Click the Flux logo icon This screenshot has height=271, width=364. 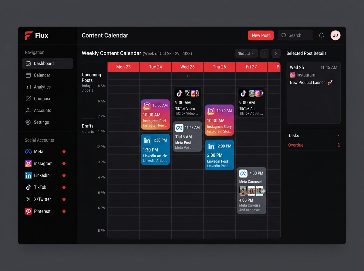point(29,35)
